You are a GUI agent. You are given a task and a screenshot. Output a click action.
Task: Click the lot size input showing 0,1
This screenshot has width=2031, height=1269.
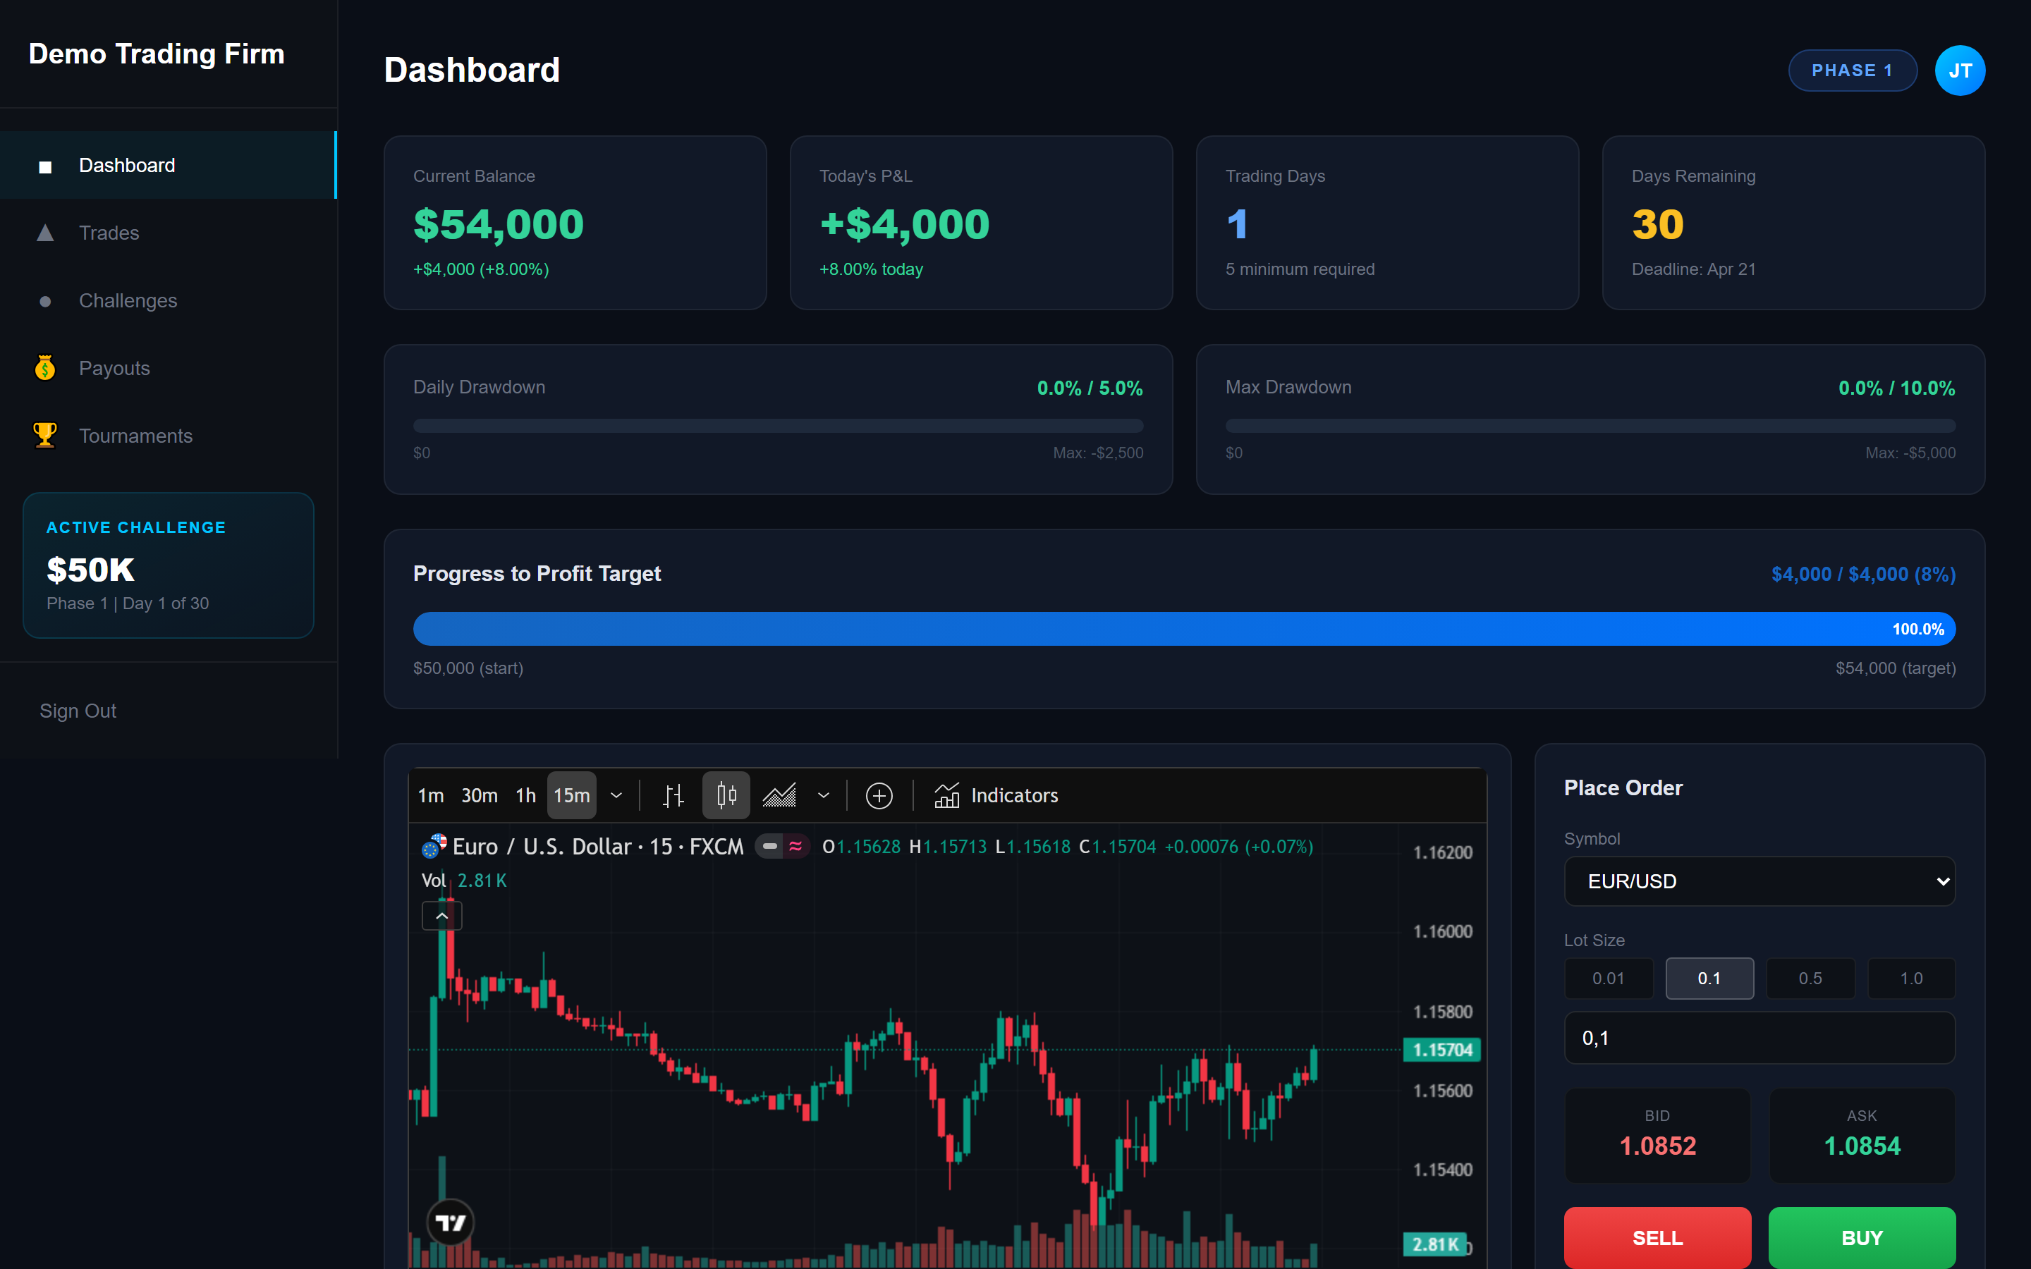tap(1759, 1037)
